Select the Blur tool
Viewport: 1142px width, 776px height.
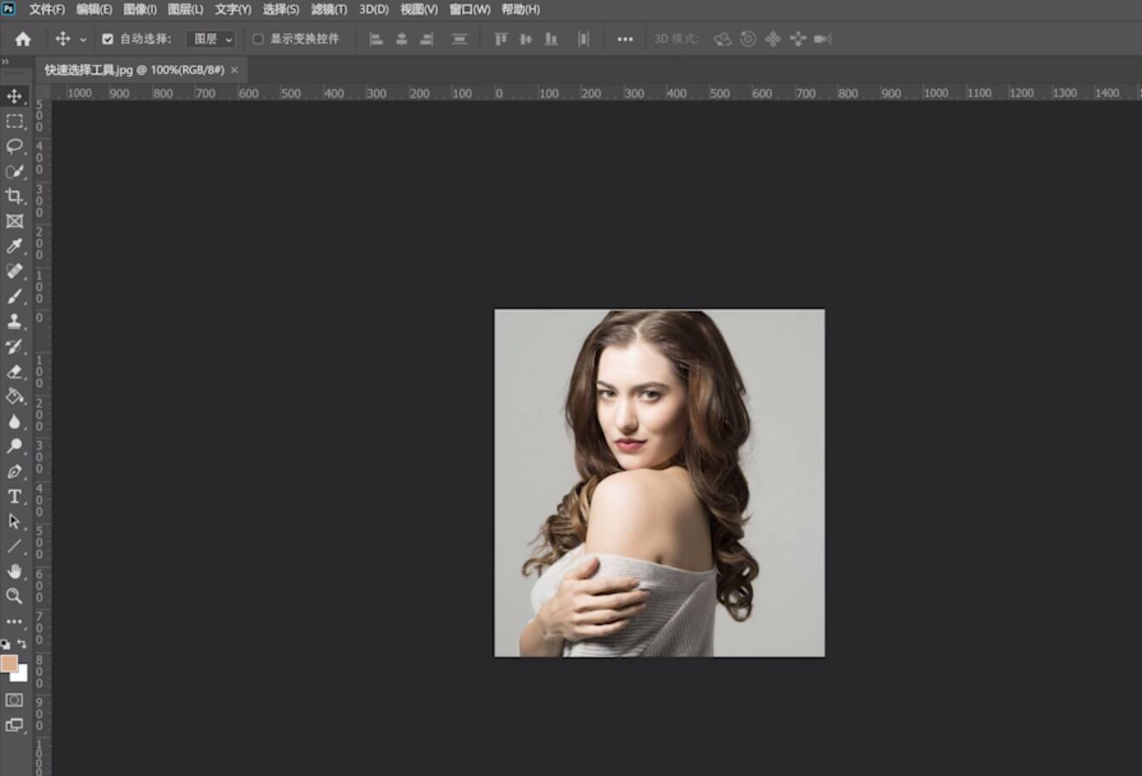14,421
